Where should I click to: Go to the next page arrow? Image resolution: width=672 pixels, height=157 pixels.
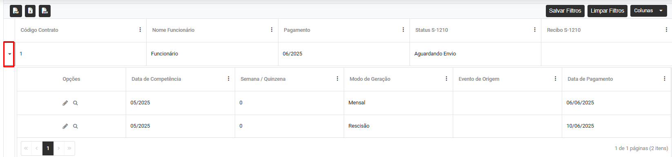59,148
